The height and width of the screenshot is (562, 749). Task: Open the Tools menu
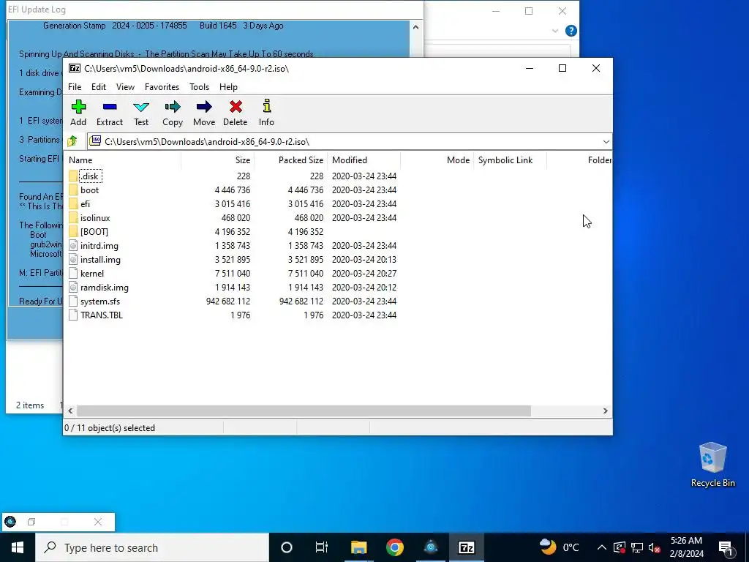coord(199,87)
